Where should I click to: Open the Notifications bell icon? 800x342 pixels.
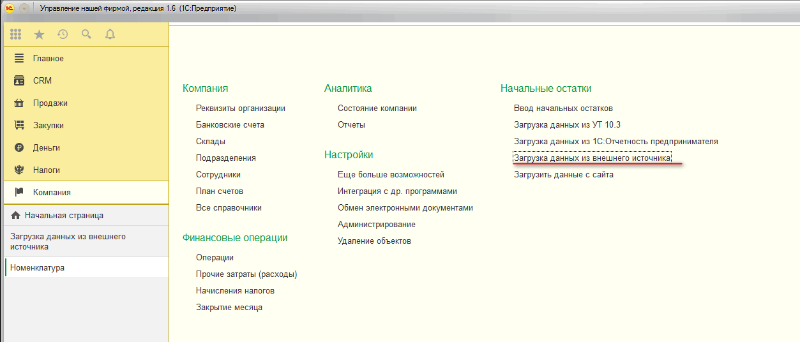[110, 34]
